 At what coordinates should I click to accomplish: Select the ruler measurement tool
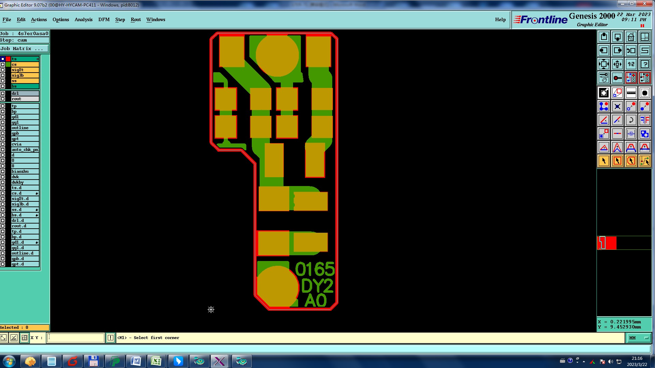pos(631,93)
